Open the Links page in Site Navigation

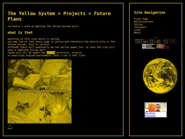pyautogui.click(x=137, y=30)
